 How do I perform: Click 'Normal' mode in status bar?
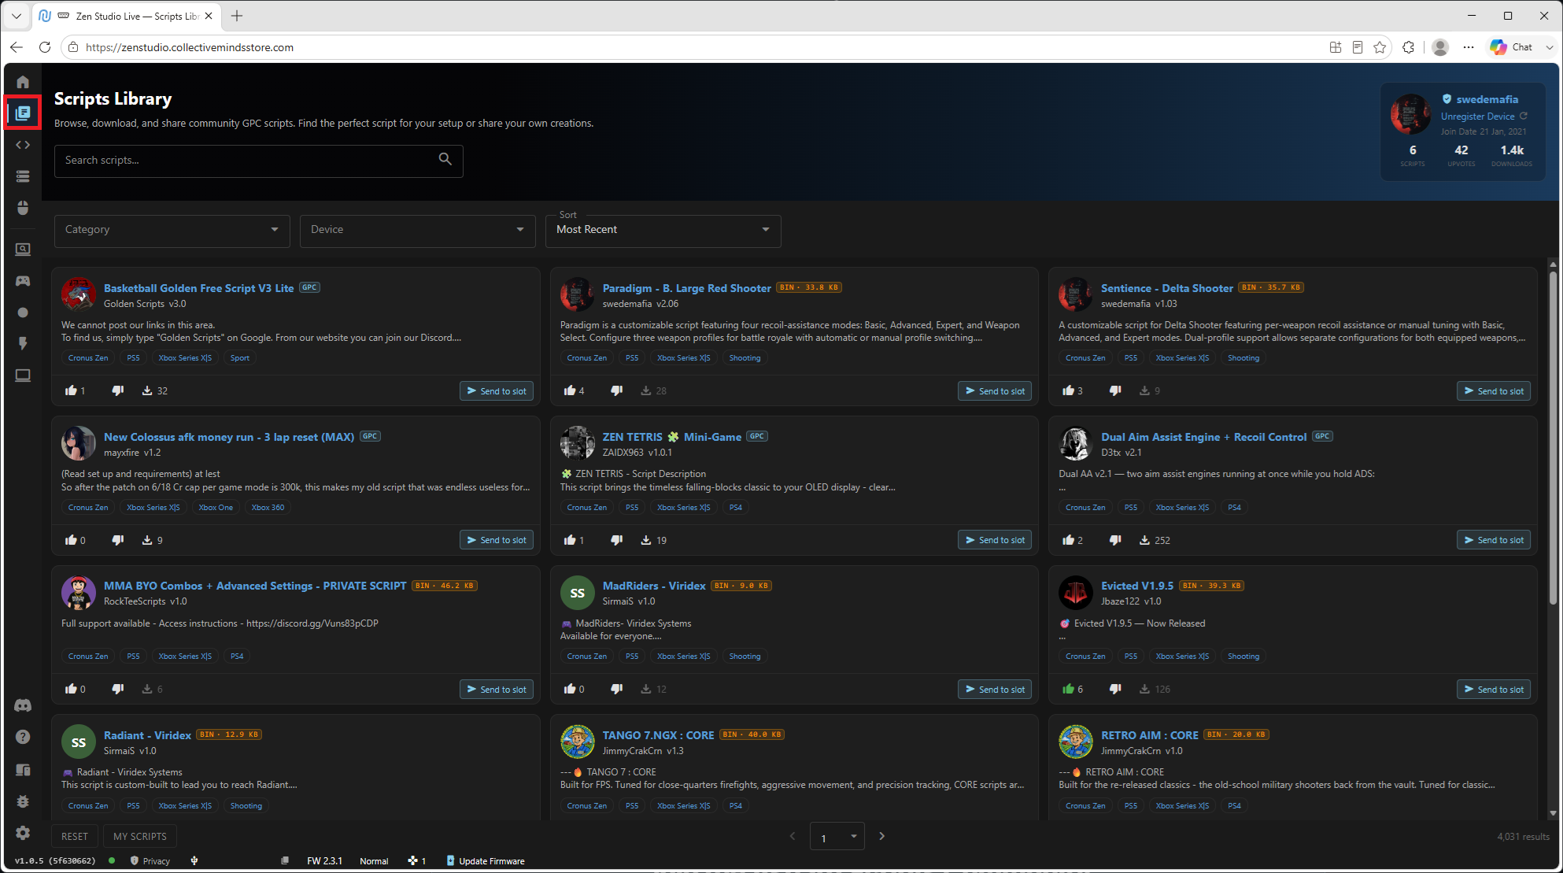(x=374, y=861)
